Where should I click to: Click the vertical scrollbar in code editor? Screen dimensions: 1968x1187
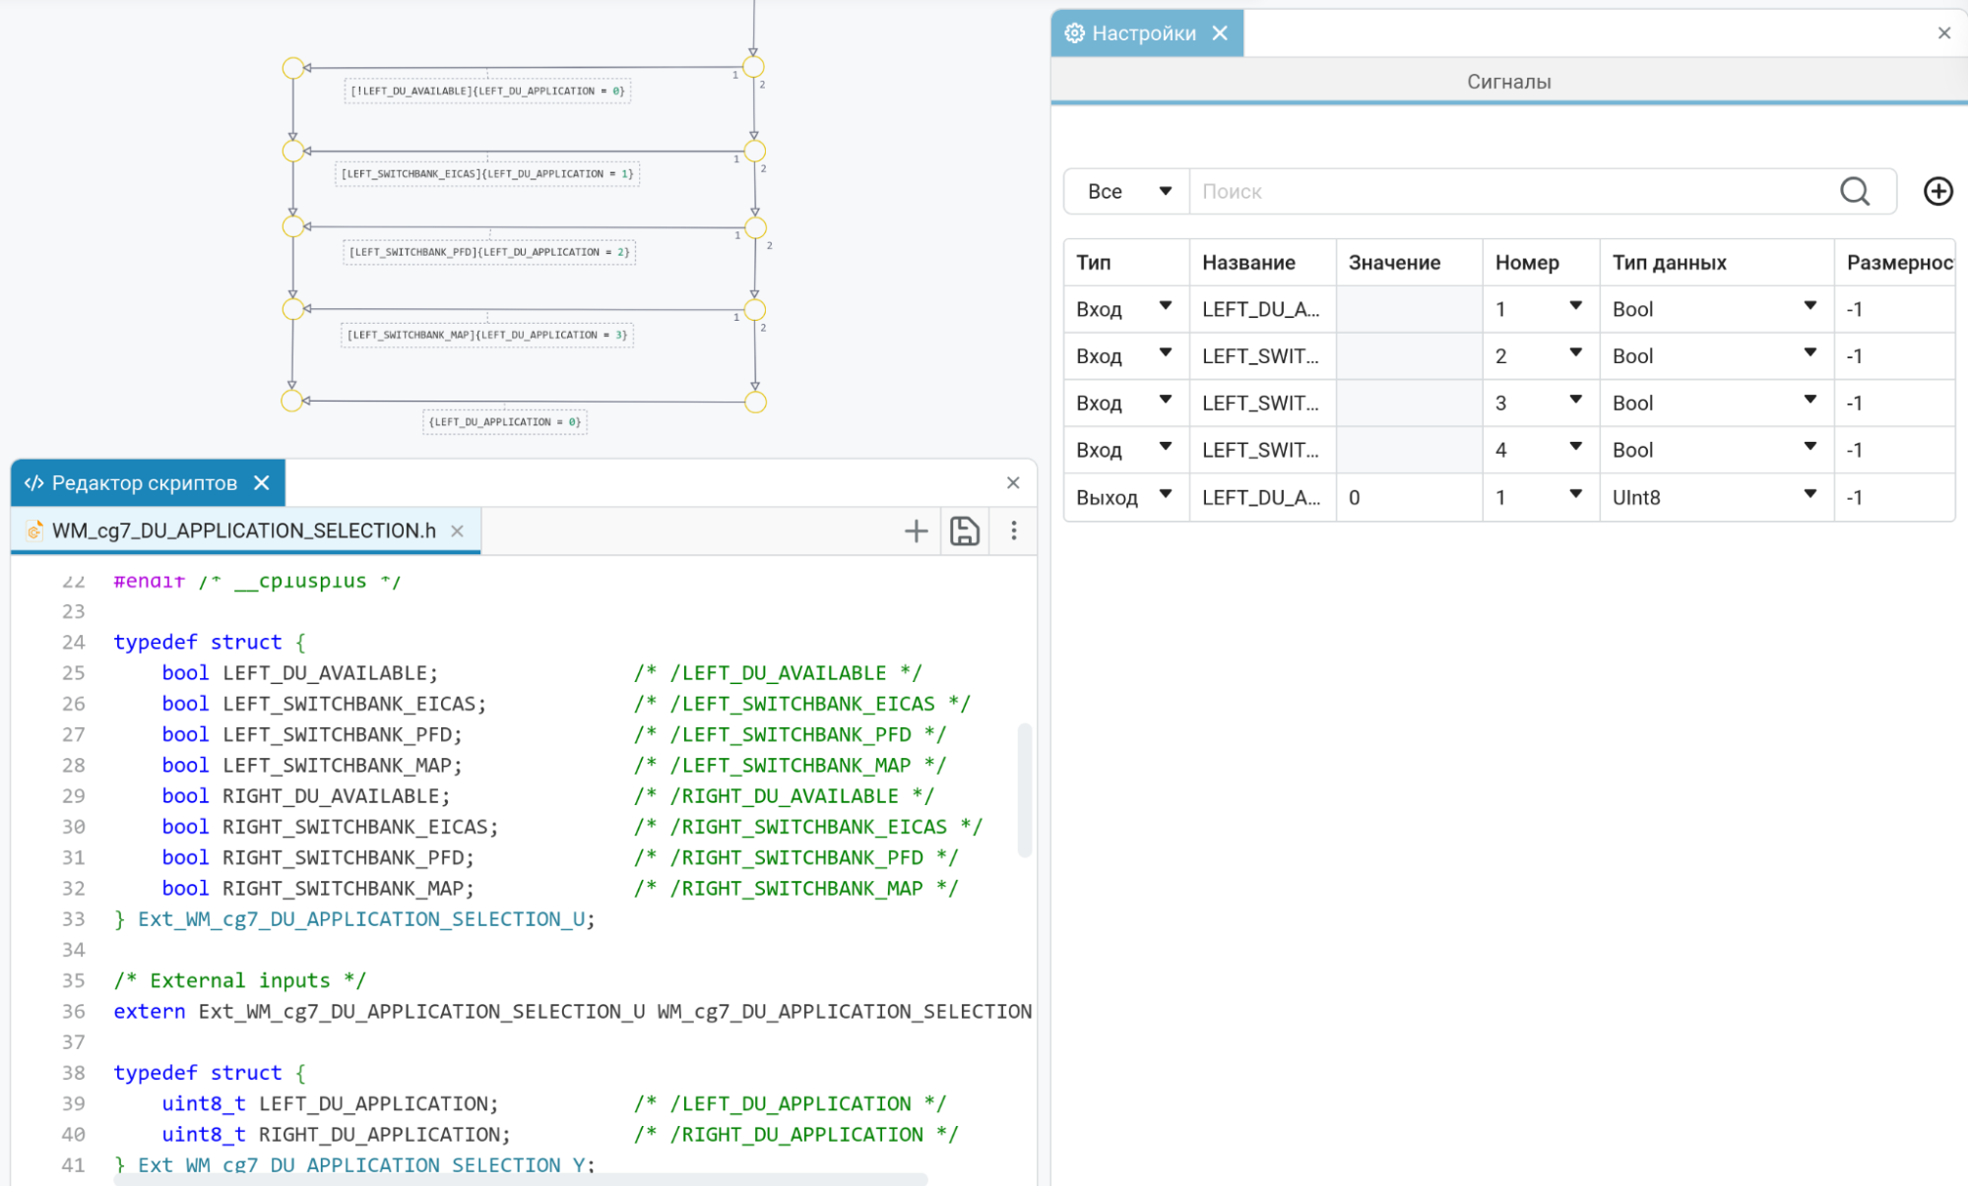click(x=1024, y=789)
